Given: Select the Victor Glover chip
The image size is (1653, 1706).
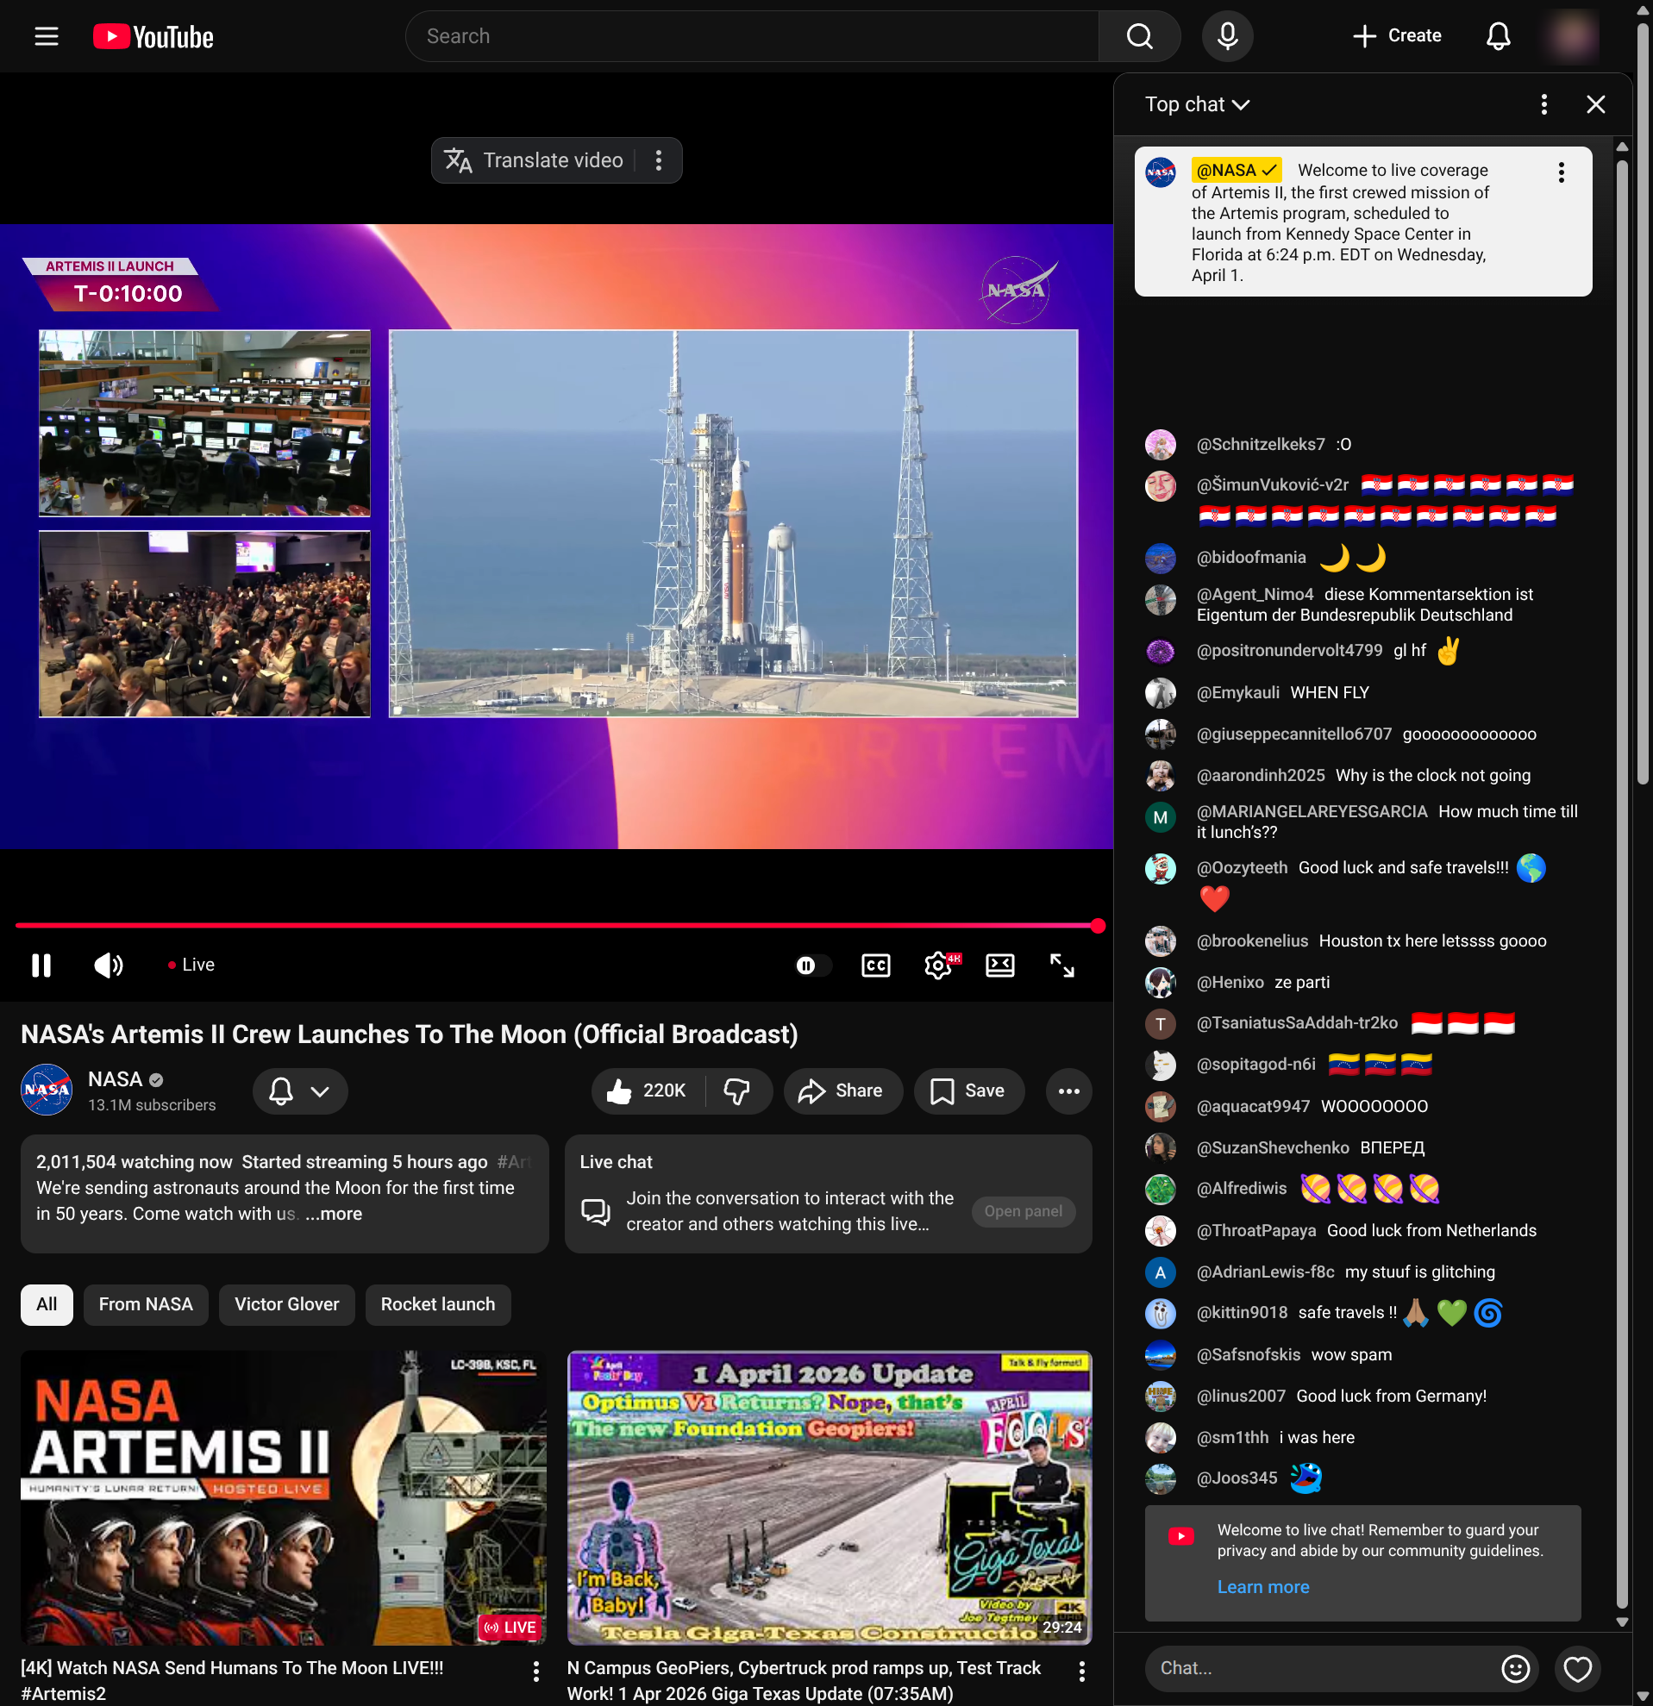Looking at the screenshot, I should 286,1304.
